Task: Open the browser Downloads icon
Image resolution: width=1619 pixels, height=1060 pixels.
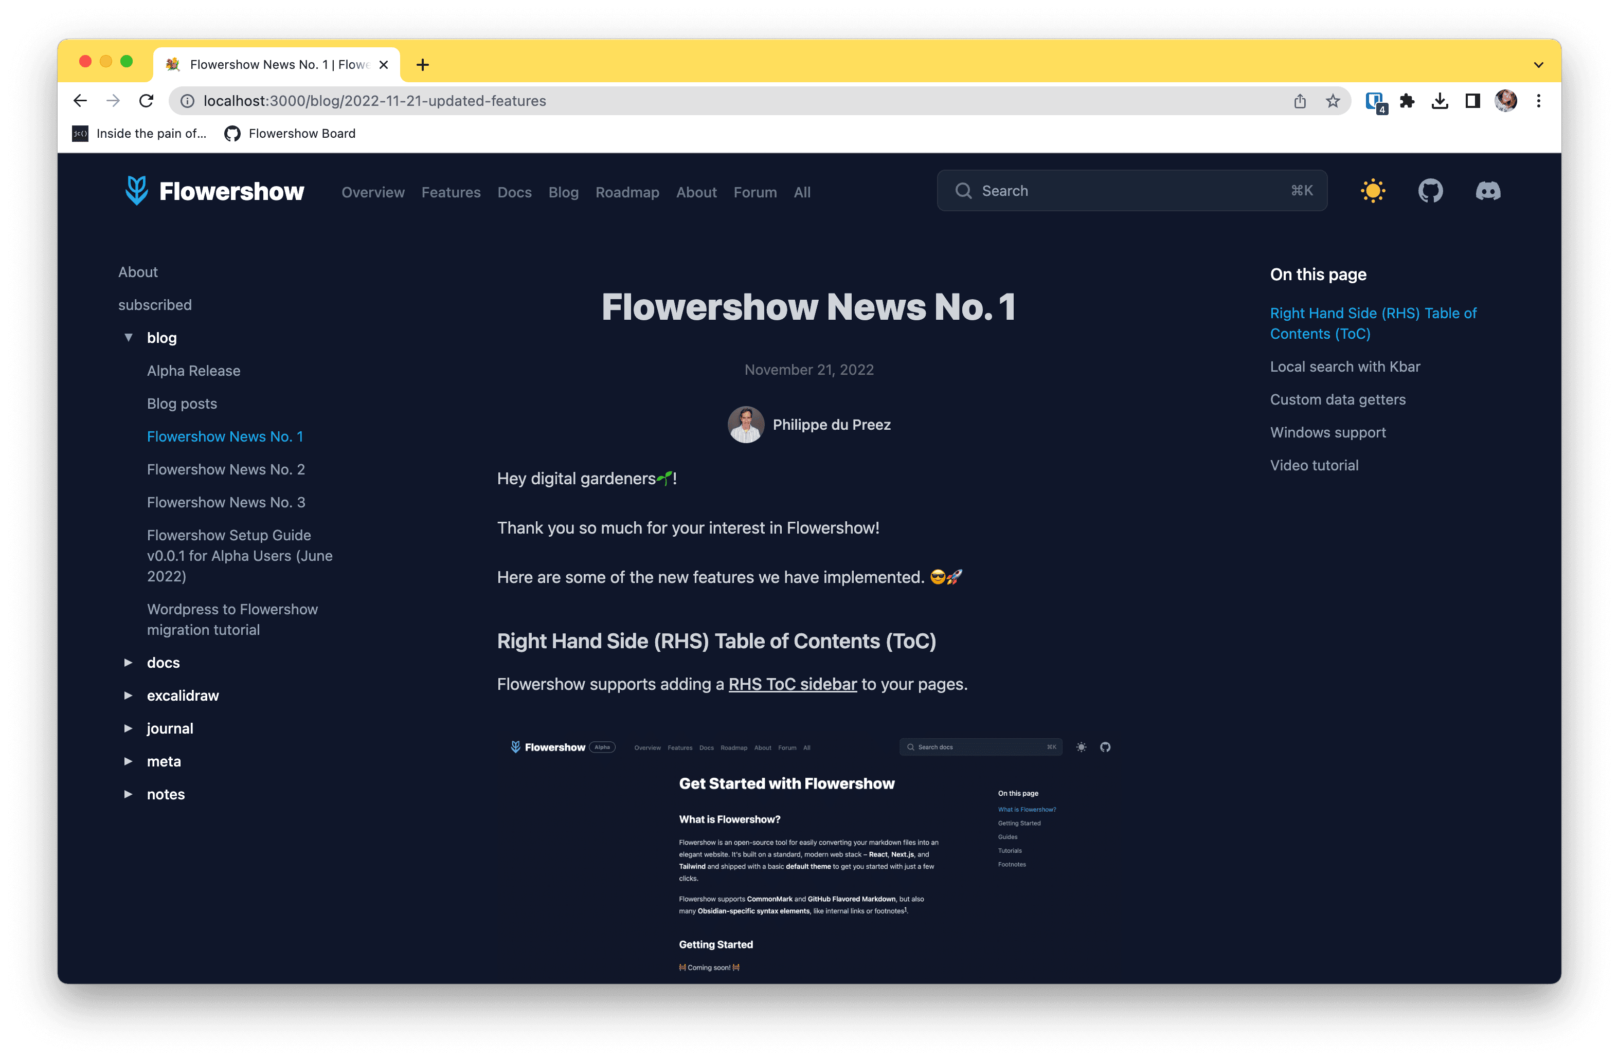Action: 1440,101
